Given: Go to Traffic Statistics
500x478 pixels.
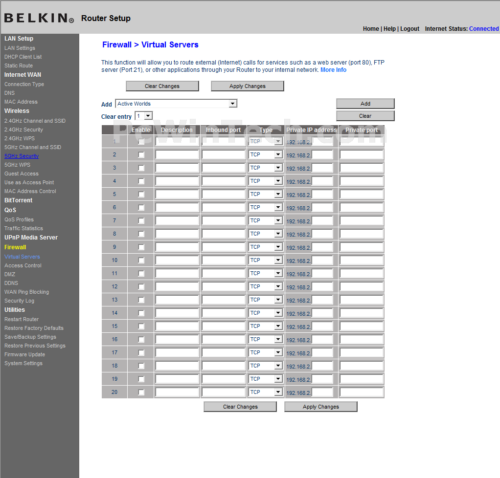Looking at the screenshot, I should pyautogui.click(x=23, y=228).
